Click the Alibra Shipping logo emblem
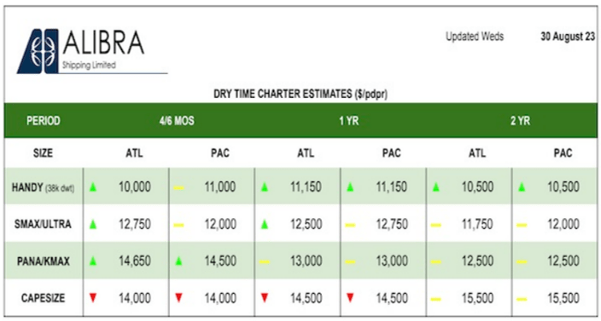The height and width of the screenshot is (321, 601). [38, 51]
